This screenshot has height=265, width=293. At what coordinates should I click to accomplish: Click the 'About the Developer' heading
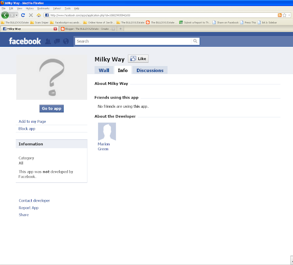[115, 116]
